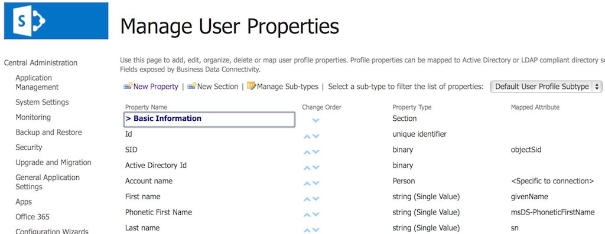Open Monitoring in sidebar

(33, 117)
